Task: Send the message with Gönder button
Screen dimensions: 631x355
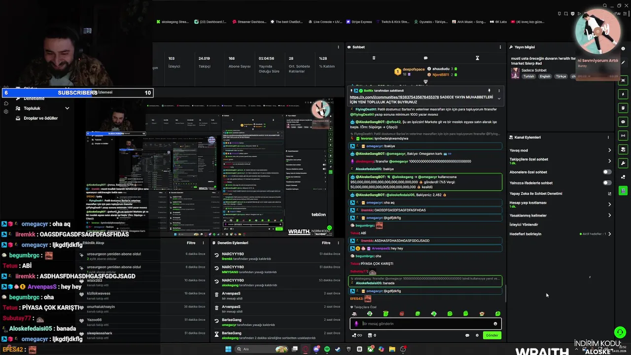Action: point(492,335)
